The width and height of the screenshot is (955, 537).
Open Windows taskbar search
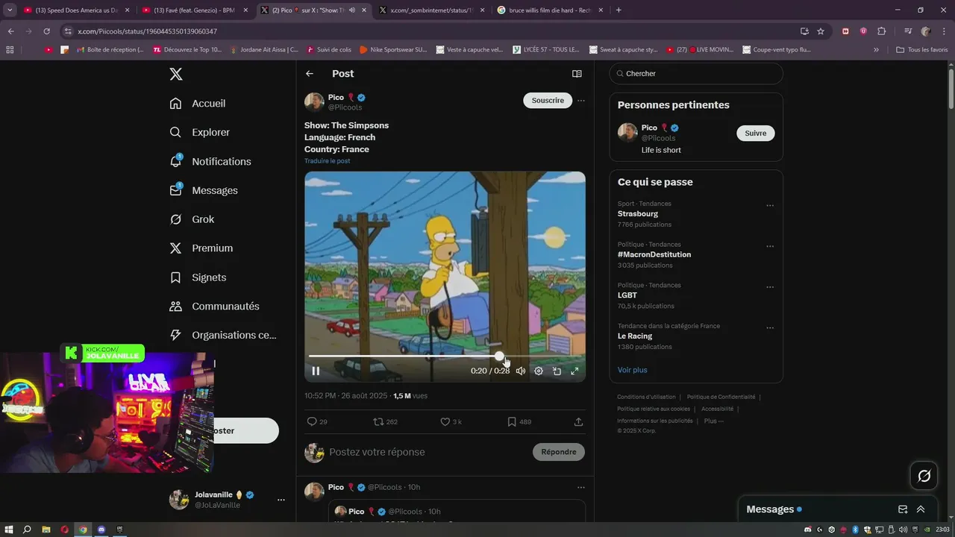[x=28, y=530]
